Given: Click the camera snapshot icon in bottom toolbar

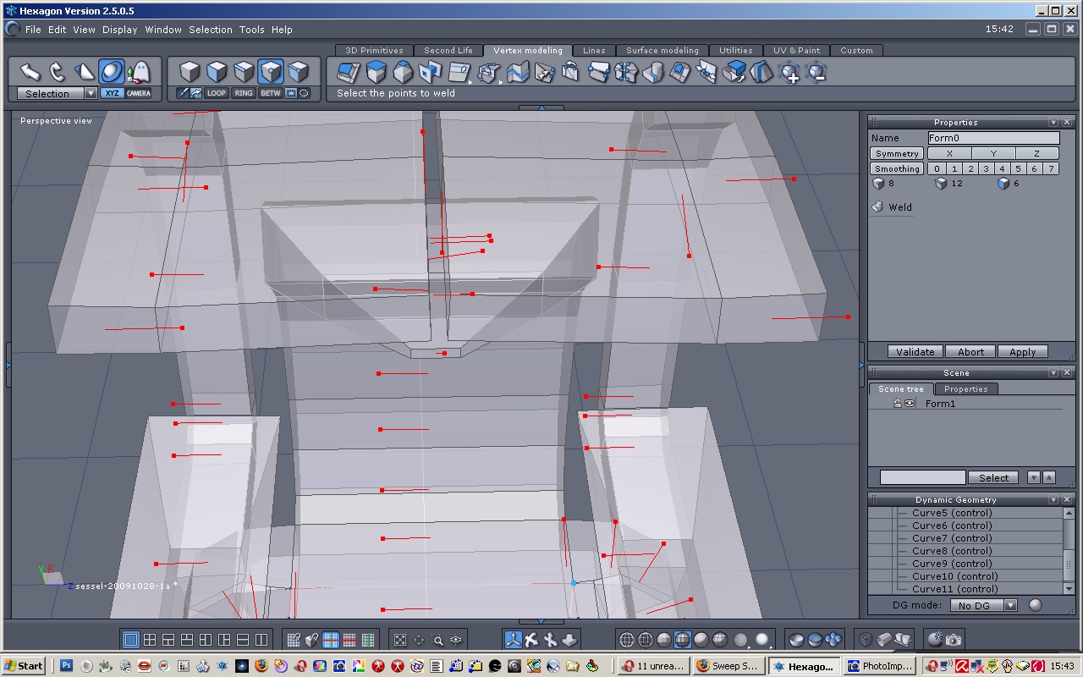Looking at the screenshot, I should 954,640.
